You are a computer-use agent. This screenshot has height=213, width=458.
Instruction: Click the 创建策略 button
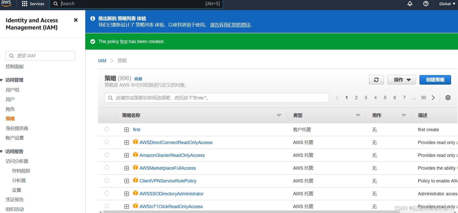tap(435, 80)
